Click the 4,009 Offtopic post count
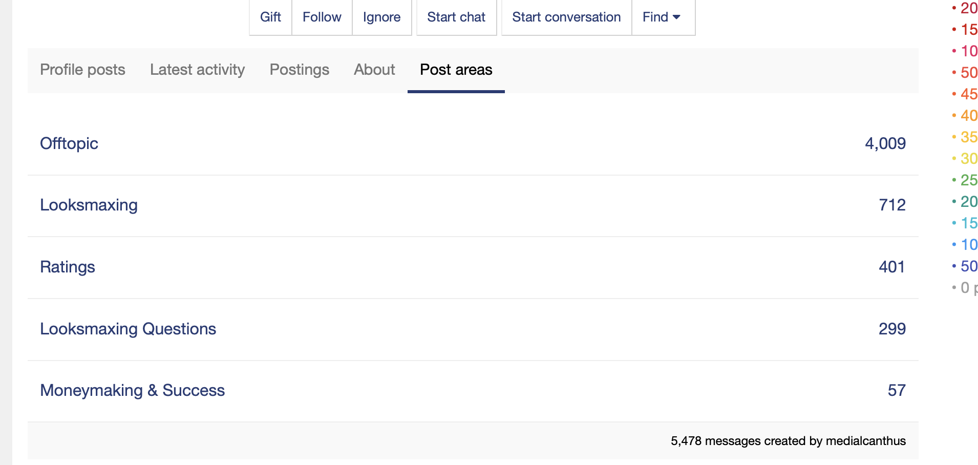Image resolution: width=978 pixels, height=465 pixels. click(885, 143)
